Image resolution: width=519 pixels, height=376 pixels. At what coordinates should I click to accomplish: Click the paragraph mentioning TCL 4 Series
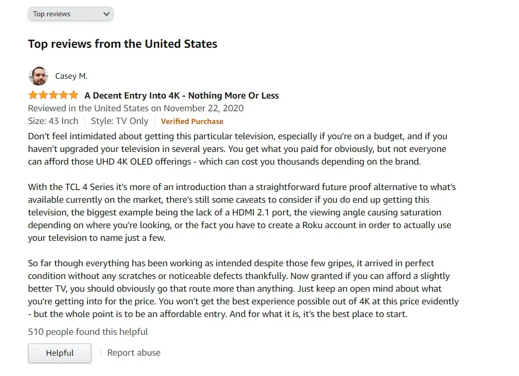tap(241, 212)
